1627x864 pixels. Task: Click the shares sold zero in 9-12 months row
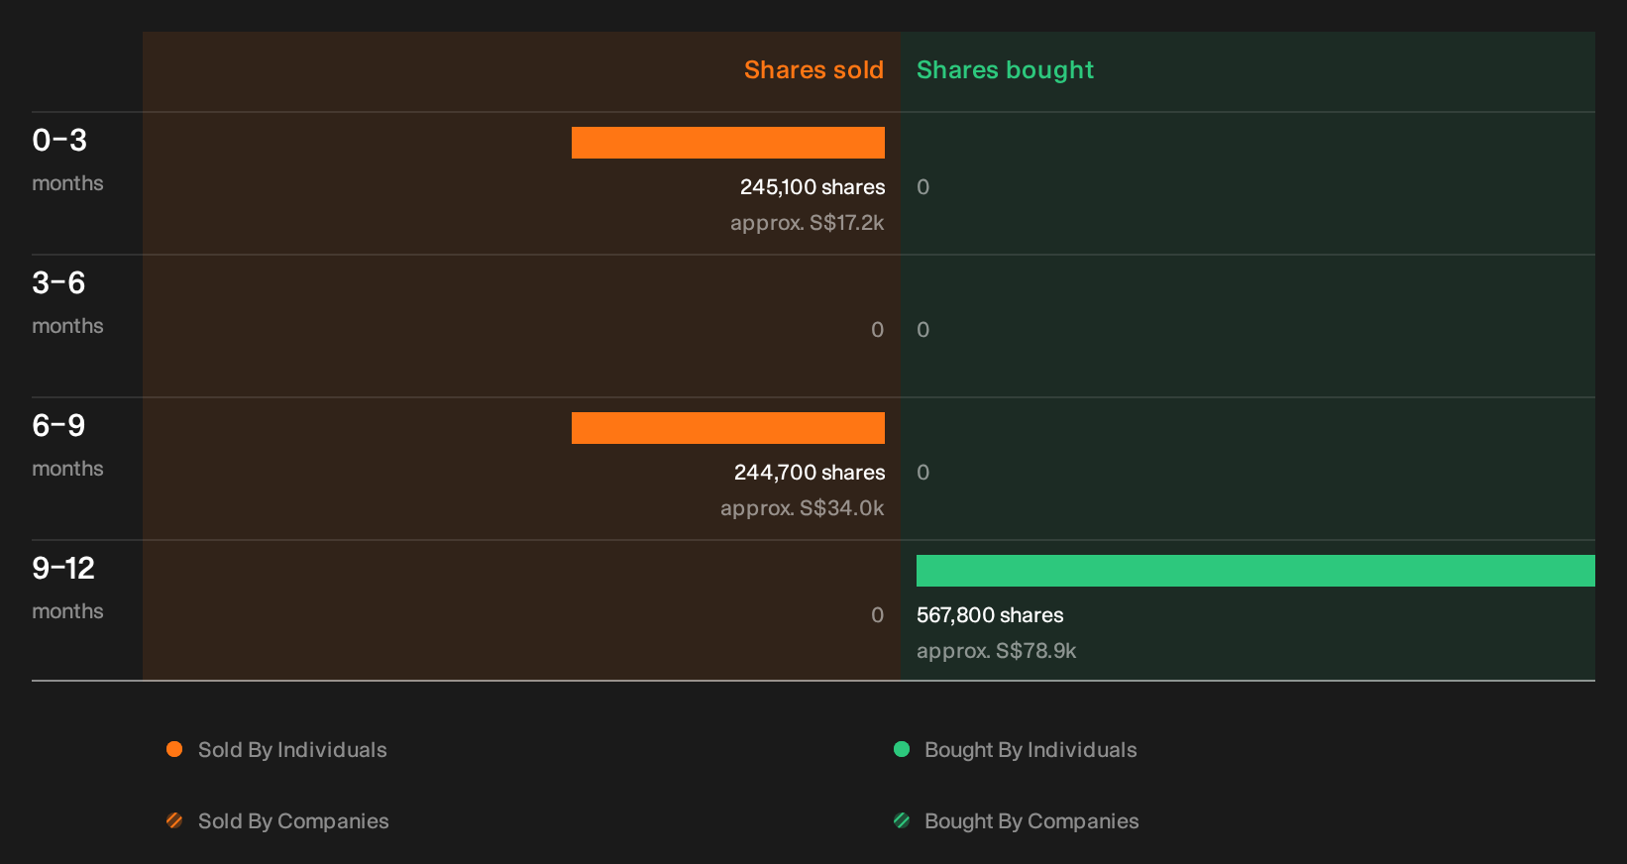(x=877, y=615)
